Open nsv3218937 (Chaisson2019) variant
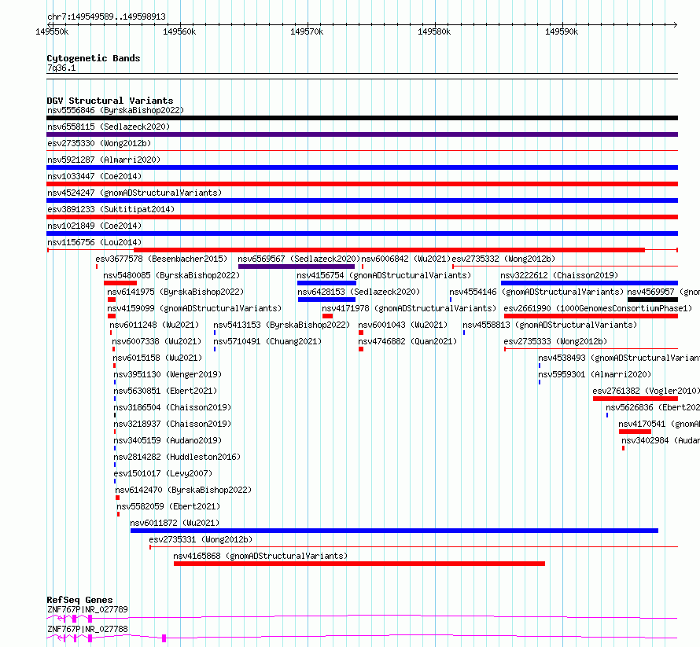This screenshot has height=647, width=700. tap(173, 424)
